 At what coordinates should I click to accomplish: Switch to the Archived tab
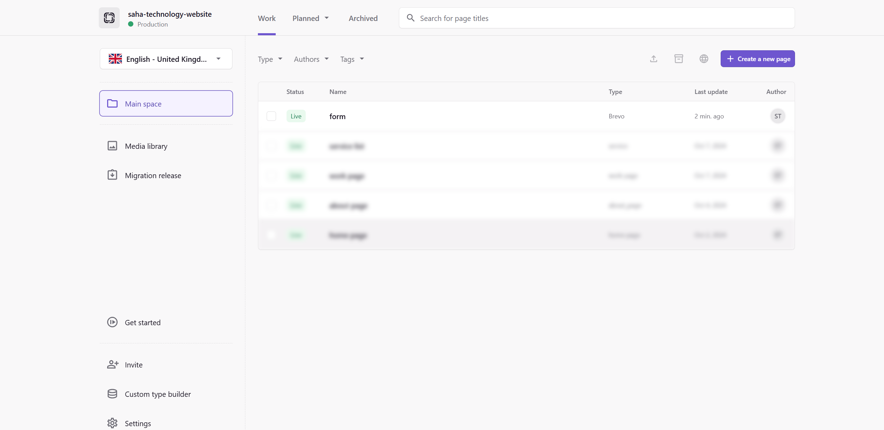[x=363, y=18]
